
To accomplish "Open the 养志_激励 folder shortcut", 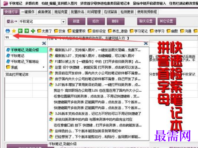I will [118, 31].
